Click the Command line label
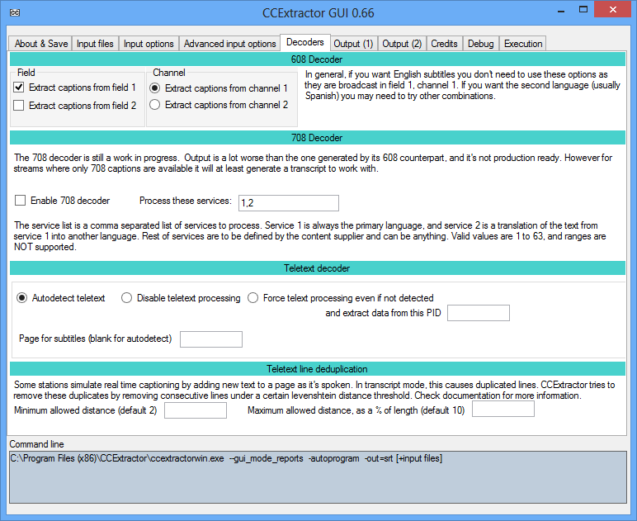Screen dimensions: 637x521 point(36,444)
